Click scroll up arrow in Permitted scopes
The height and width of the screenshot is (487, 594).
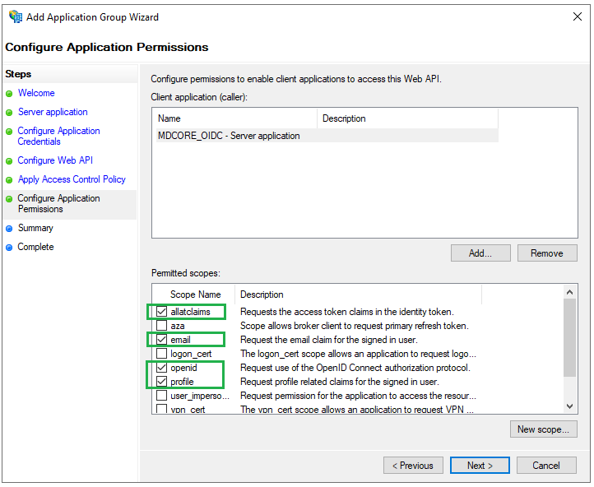coord(569,292)
